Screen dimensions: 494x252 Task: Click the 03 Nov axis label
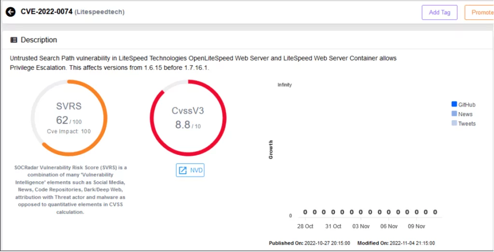coord(361,227)
